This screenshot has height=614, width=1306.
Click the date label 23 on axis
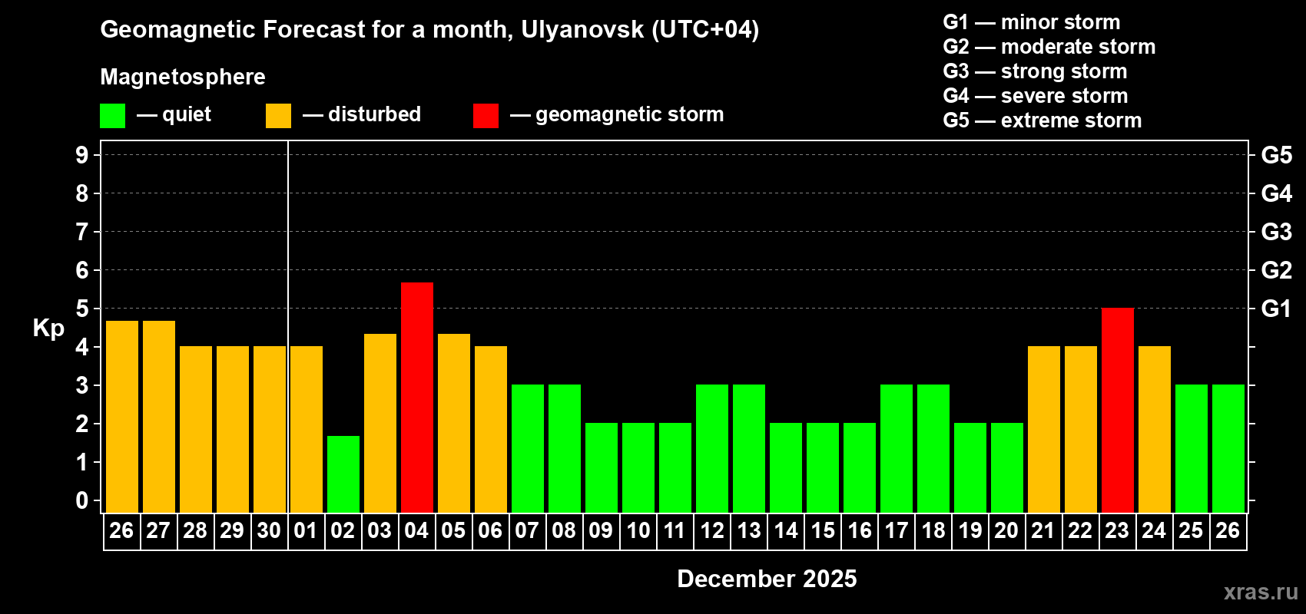pos(1117,530)
